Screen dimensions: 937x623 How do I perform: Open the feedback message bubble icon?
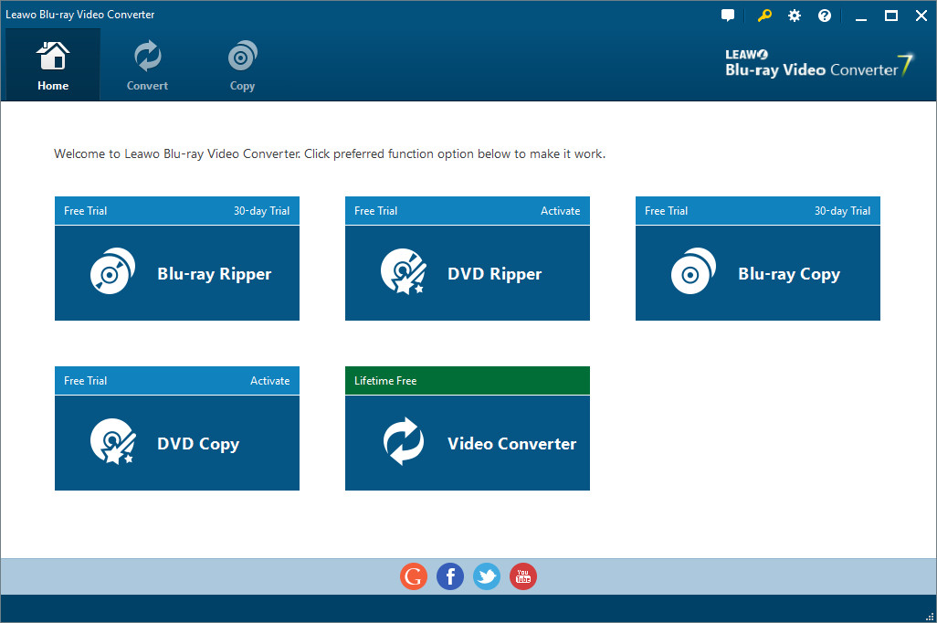coord(727,15)
